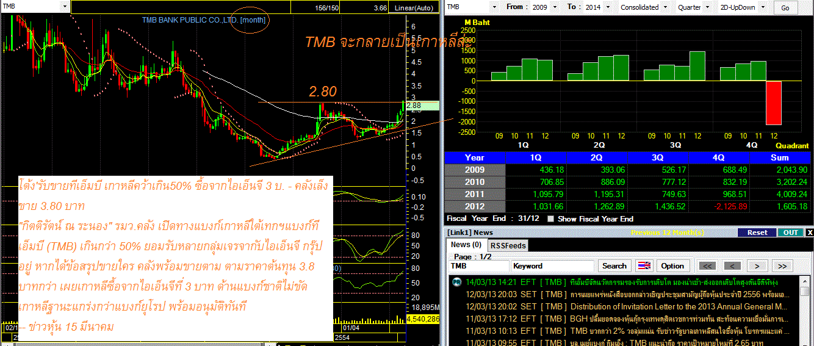Select the 2011 year row header

coord(475,194)
